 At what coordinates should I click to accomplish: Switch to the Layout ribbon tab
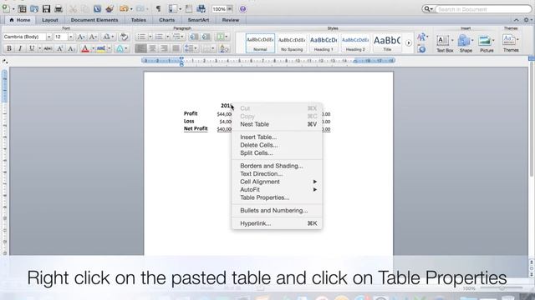tap(50, 20)
